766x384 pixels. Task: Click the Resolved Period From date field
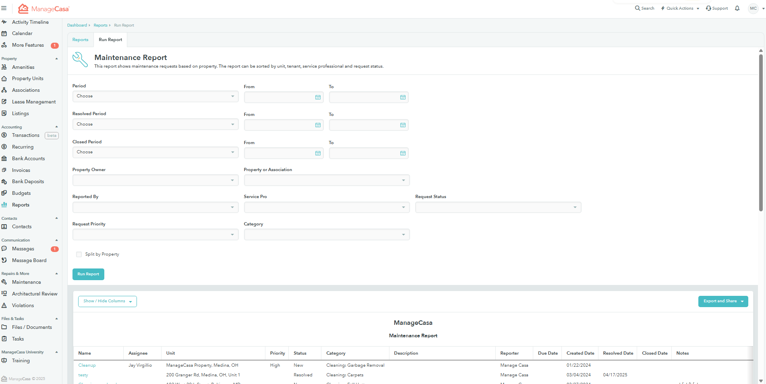pyautogui.click(x=284, y=125)
